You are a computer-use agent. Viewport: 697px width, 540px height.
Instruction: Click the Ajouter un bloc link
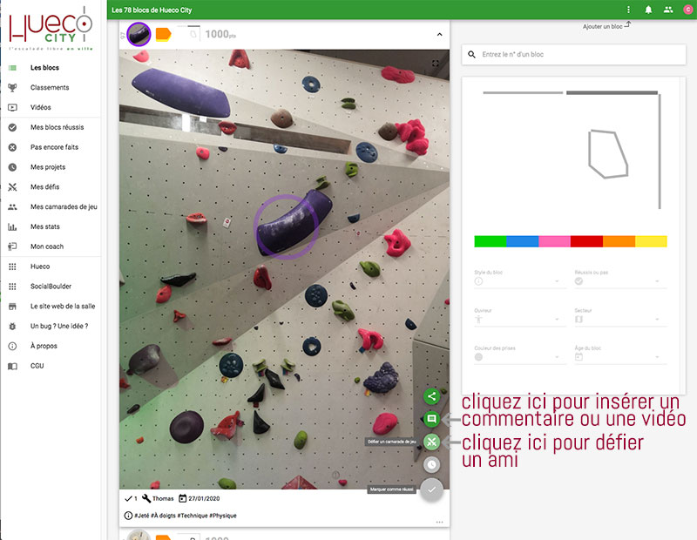click(606, 26)
